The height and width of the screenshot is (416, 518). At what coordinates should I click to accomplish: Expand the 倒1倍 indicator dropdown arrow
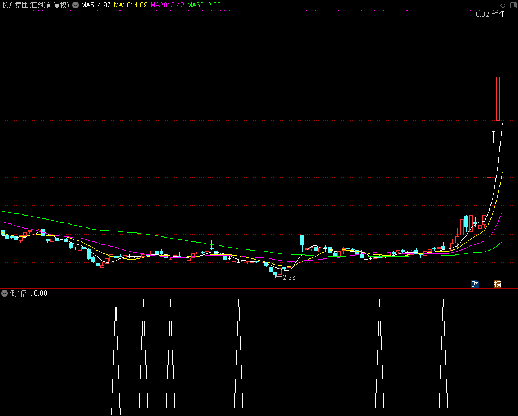pos(5,293)
